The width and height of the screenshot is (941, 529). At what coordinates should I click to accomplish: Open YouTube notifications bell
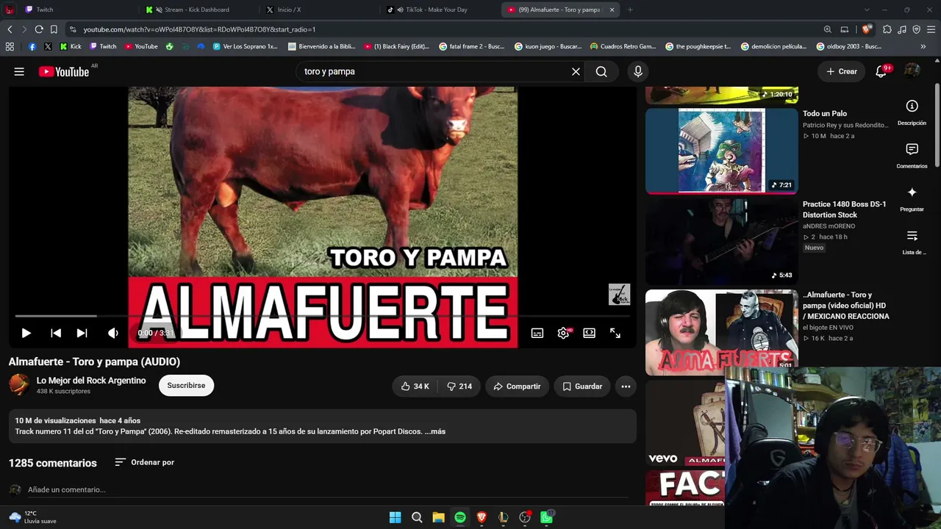[881, 71]
